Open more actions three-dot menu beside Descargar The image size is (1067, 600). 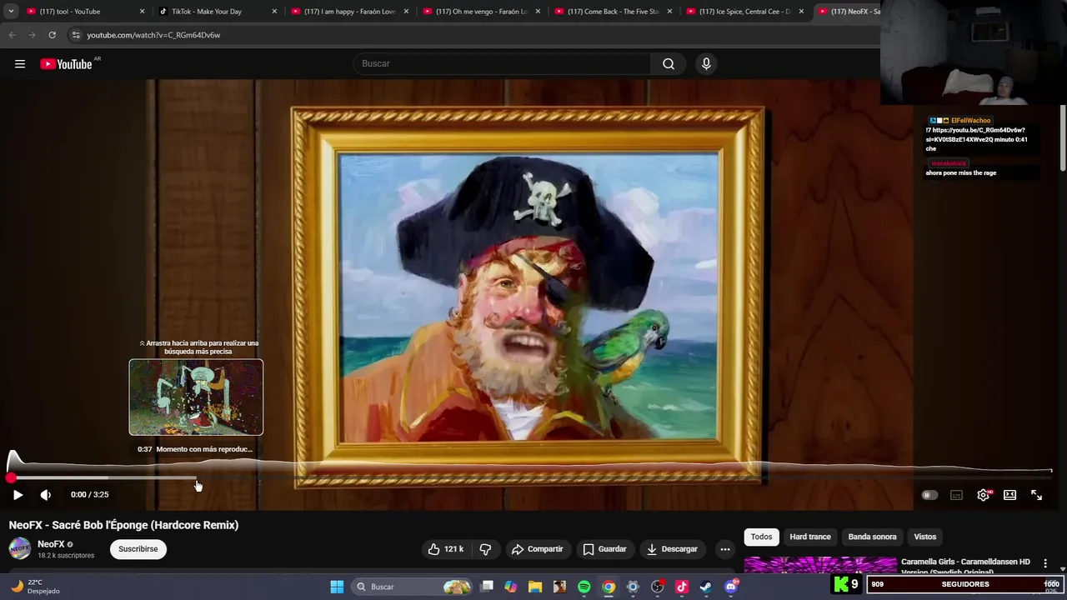(x=725, y=549)
